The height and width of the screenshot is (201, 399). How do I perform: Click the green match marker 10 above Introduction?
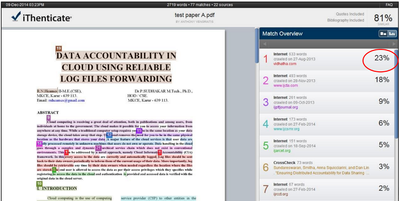pyautogui.click(x=39, y=184)
